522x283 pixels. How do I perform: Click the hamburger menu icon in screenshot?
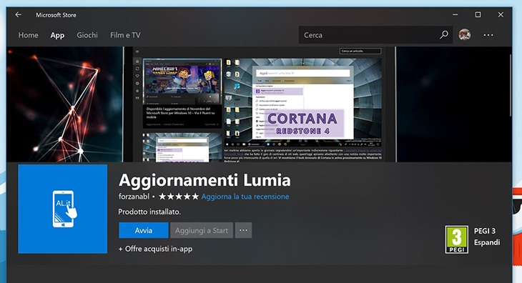pyautogui.click(x=137, y=51)
